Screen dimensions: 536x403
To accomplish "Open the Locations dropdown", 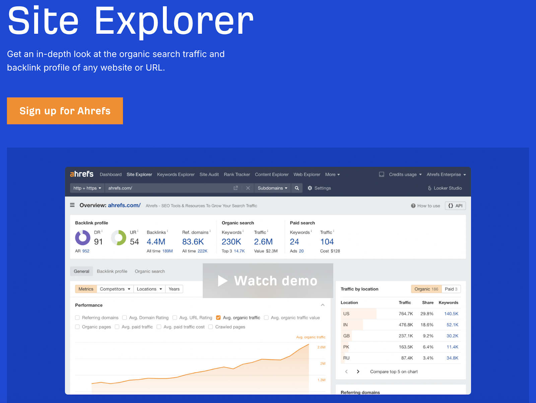I will click(x=149, y=289).
